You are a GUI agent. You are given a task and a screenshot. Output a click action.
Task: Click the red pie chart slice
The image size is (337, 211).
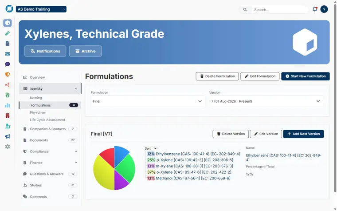pos(108,156)
